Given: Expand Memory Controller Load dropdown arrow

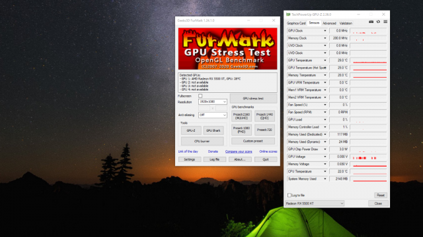Looking at the screenshot, I should pos(325,127).
